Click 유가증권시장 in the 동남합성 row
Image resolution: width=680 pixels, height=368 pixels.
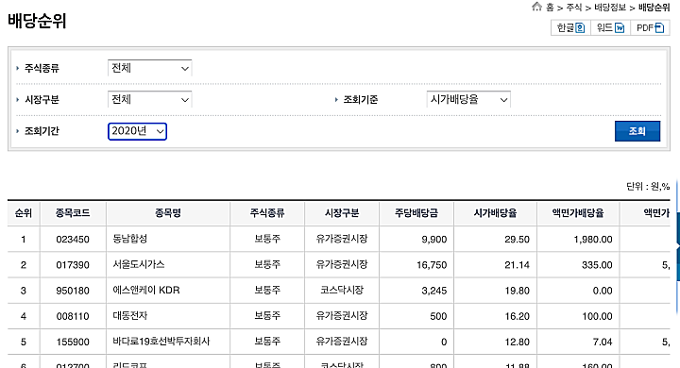[x=342, y=239]
